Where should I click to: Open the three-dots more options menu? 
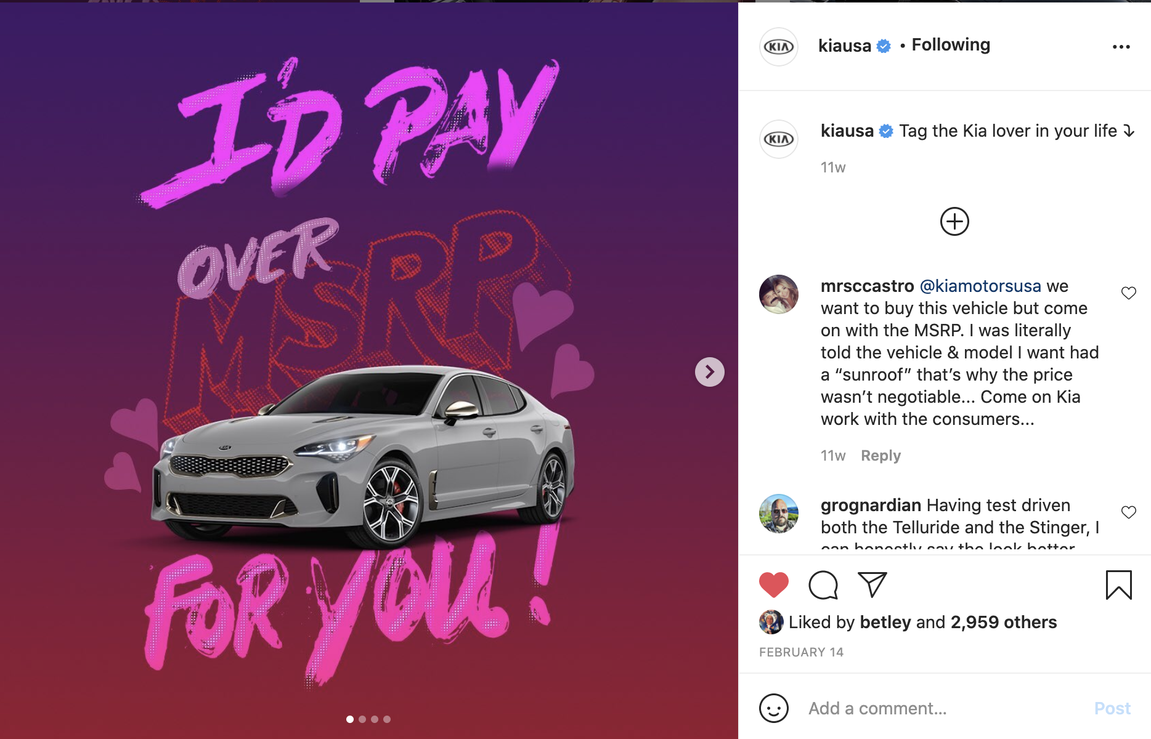[1121, 47]
